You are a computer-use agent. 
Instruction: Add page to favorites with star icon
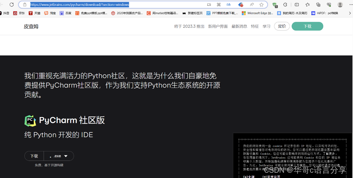[x=261, y=4]
